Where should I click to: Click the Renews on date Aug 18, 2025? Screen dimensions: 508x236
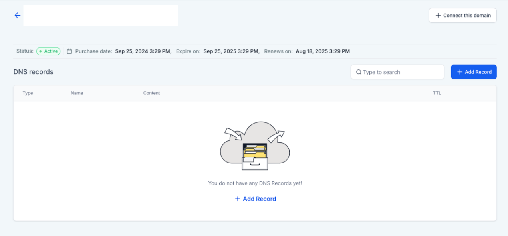(323, 51)
